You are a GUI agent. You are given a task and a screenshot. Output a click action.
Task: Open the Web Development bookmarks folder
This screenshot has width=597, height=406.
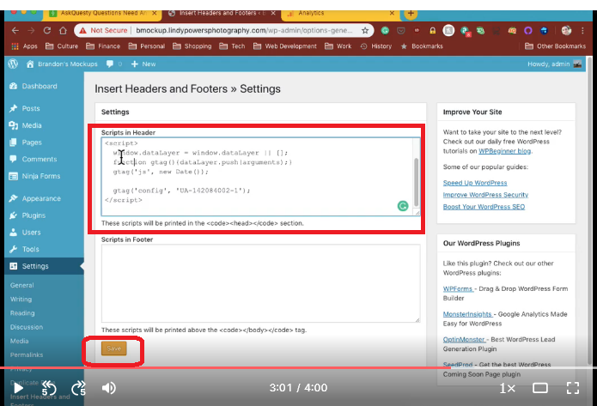(x=285, y=46)
